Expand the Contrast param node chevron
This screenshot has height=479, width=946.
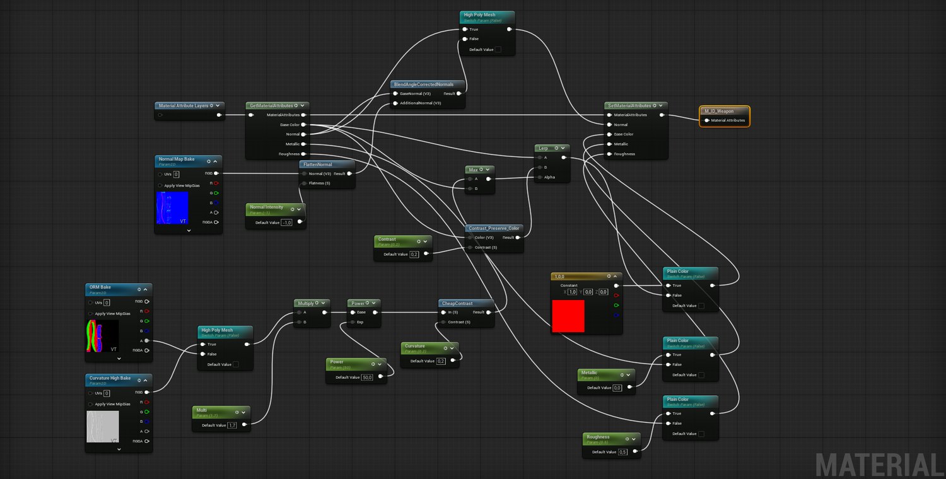click(x=426, y=241)
